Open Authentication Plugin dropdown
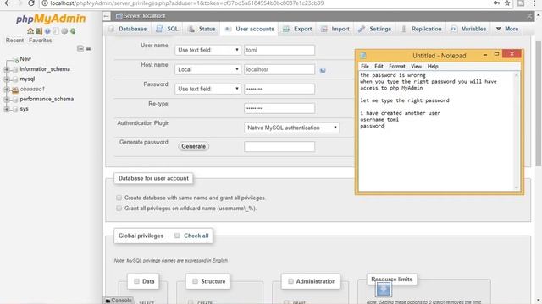The width and height of the screenshot is (542, 304). [291, 128]
